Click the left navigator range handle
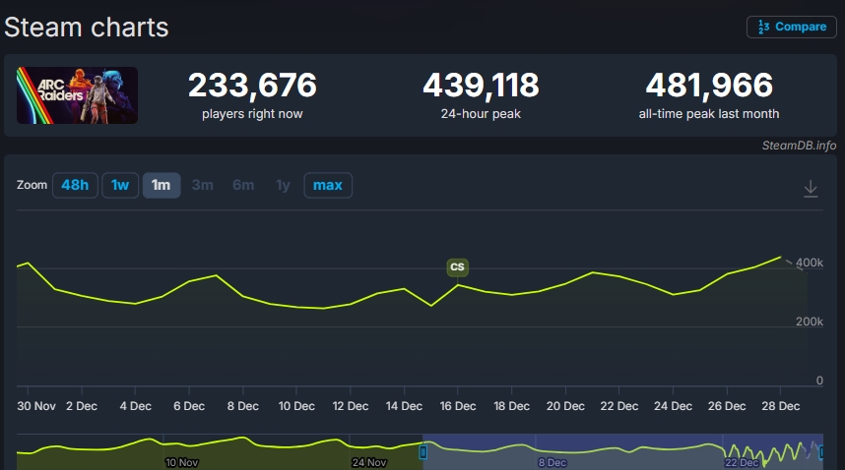 tap(423, 451)
